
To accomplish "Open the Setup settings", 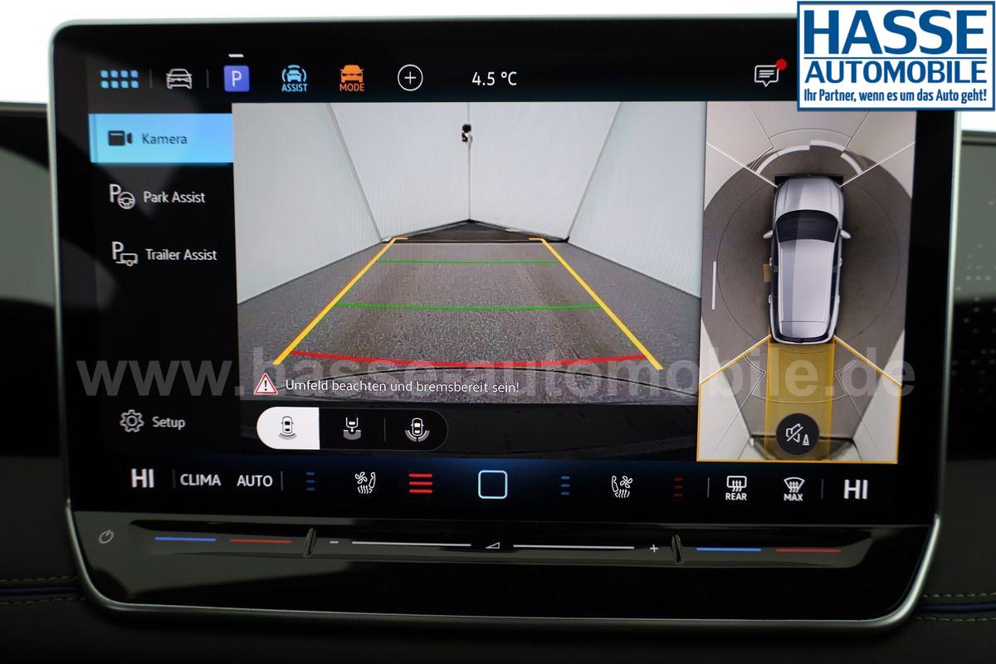I will click(153, 422).
